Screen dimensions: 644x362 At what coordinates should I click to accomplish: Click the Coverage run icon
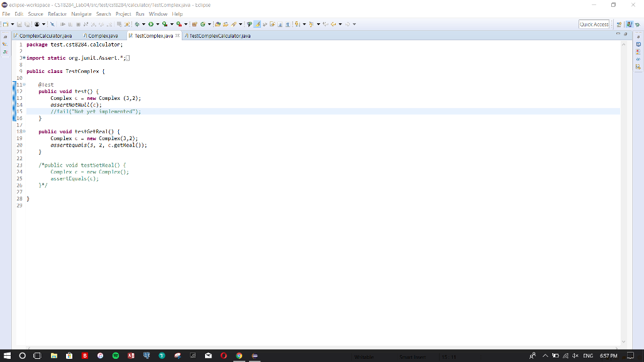[x=165, y=25]
